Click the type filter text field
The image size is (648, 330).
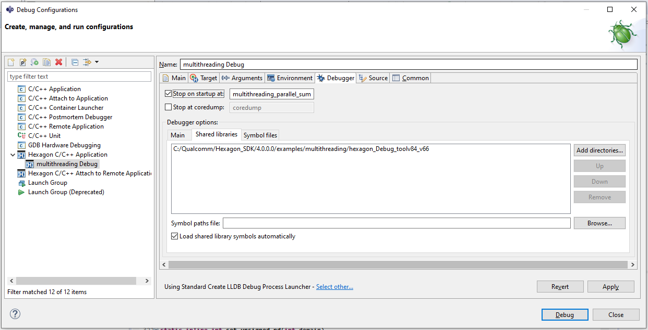click(x=79, y=77)
